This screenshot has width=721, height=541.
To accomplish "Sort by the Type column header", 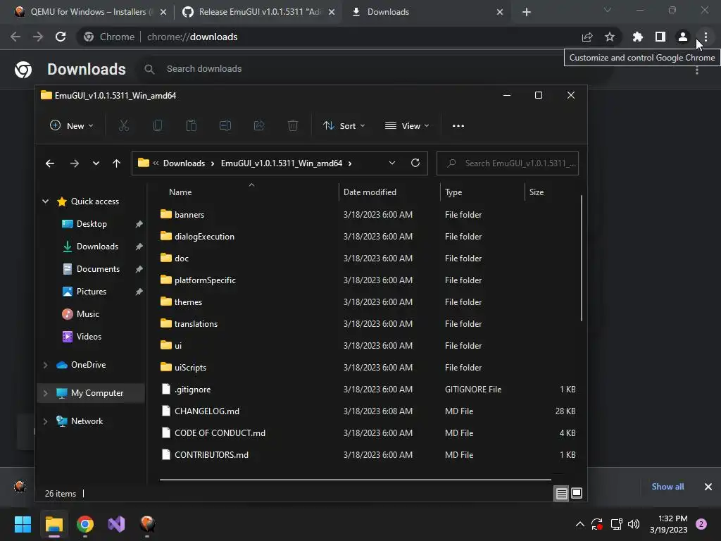I will (x=482, y=192).
